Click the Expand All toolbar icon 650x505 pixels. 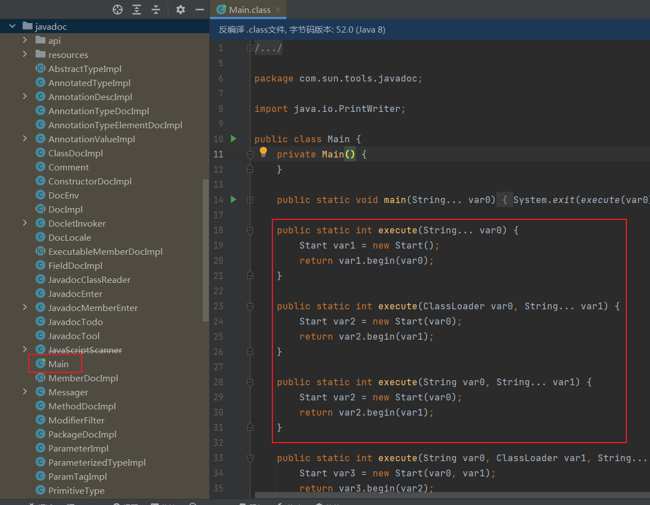[x=137, y=10]
